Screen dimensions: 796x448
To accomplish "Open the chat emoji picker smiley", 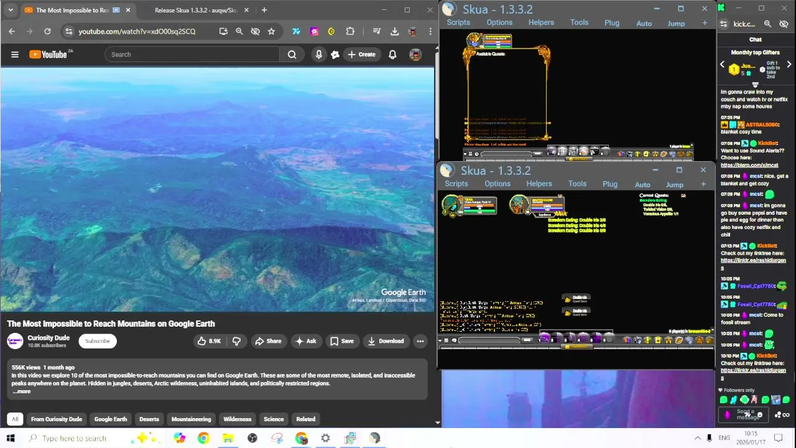I will pyautogui.click(x=760, y=415).
